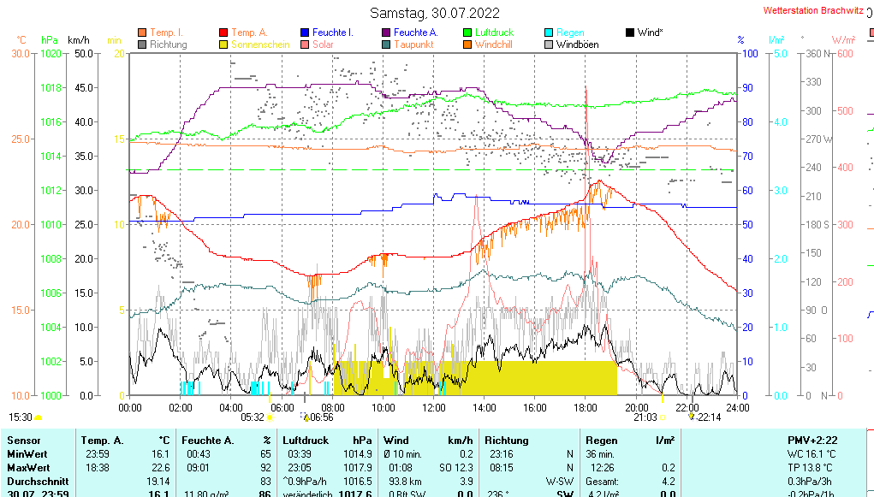Click the yellow Sonnenschein legend swatch
This screenshot has height=497, width=874.
(x=223, y=44)
